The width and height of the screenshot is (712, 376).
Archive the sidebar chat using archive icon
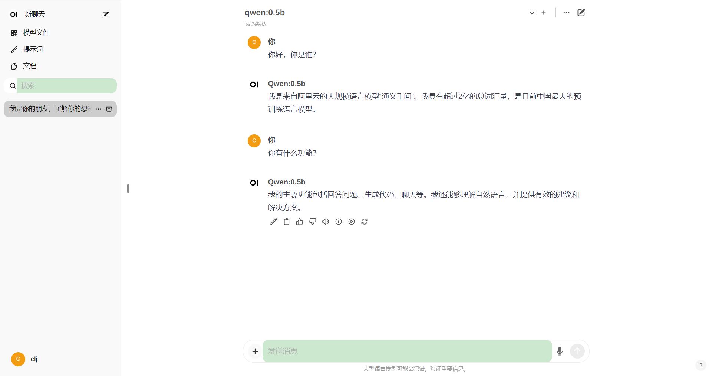[x=109, y=109]
